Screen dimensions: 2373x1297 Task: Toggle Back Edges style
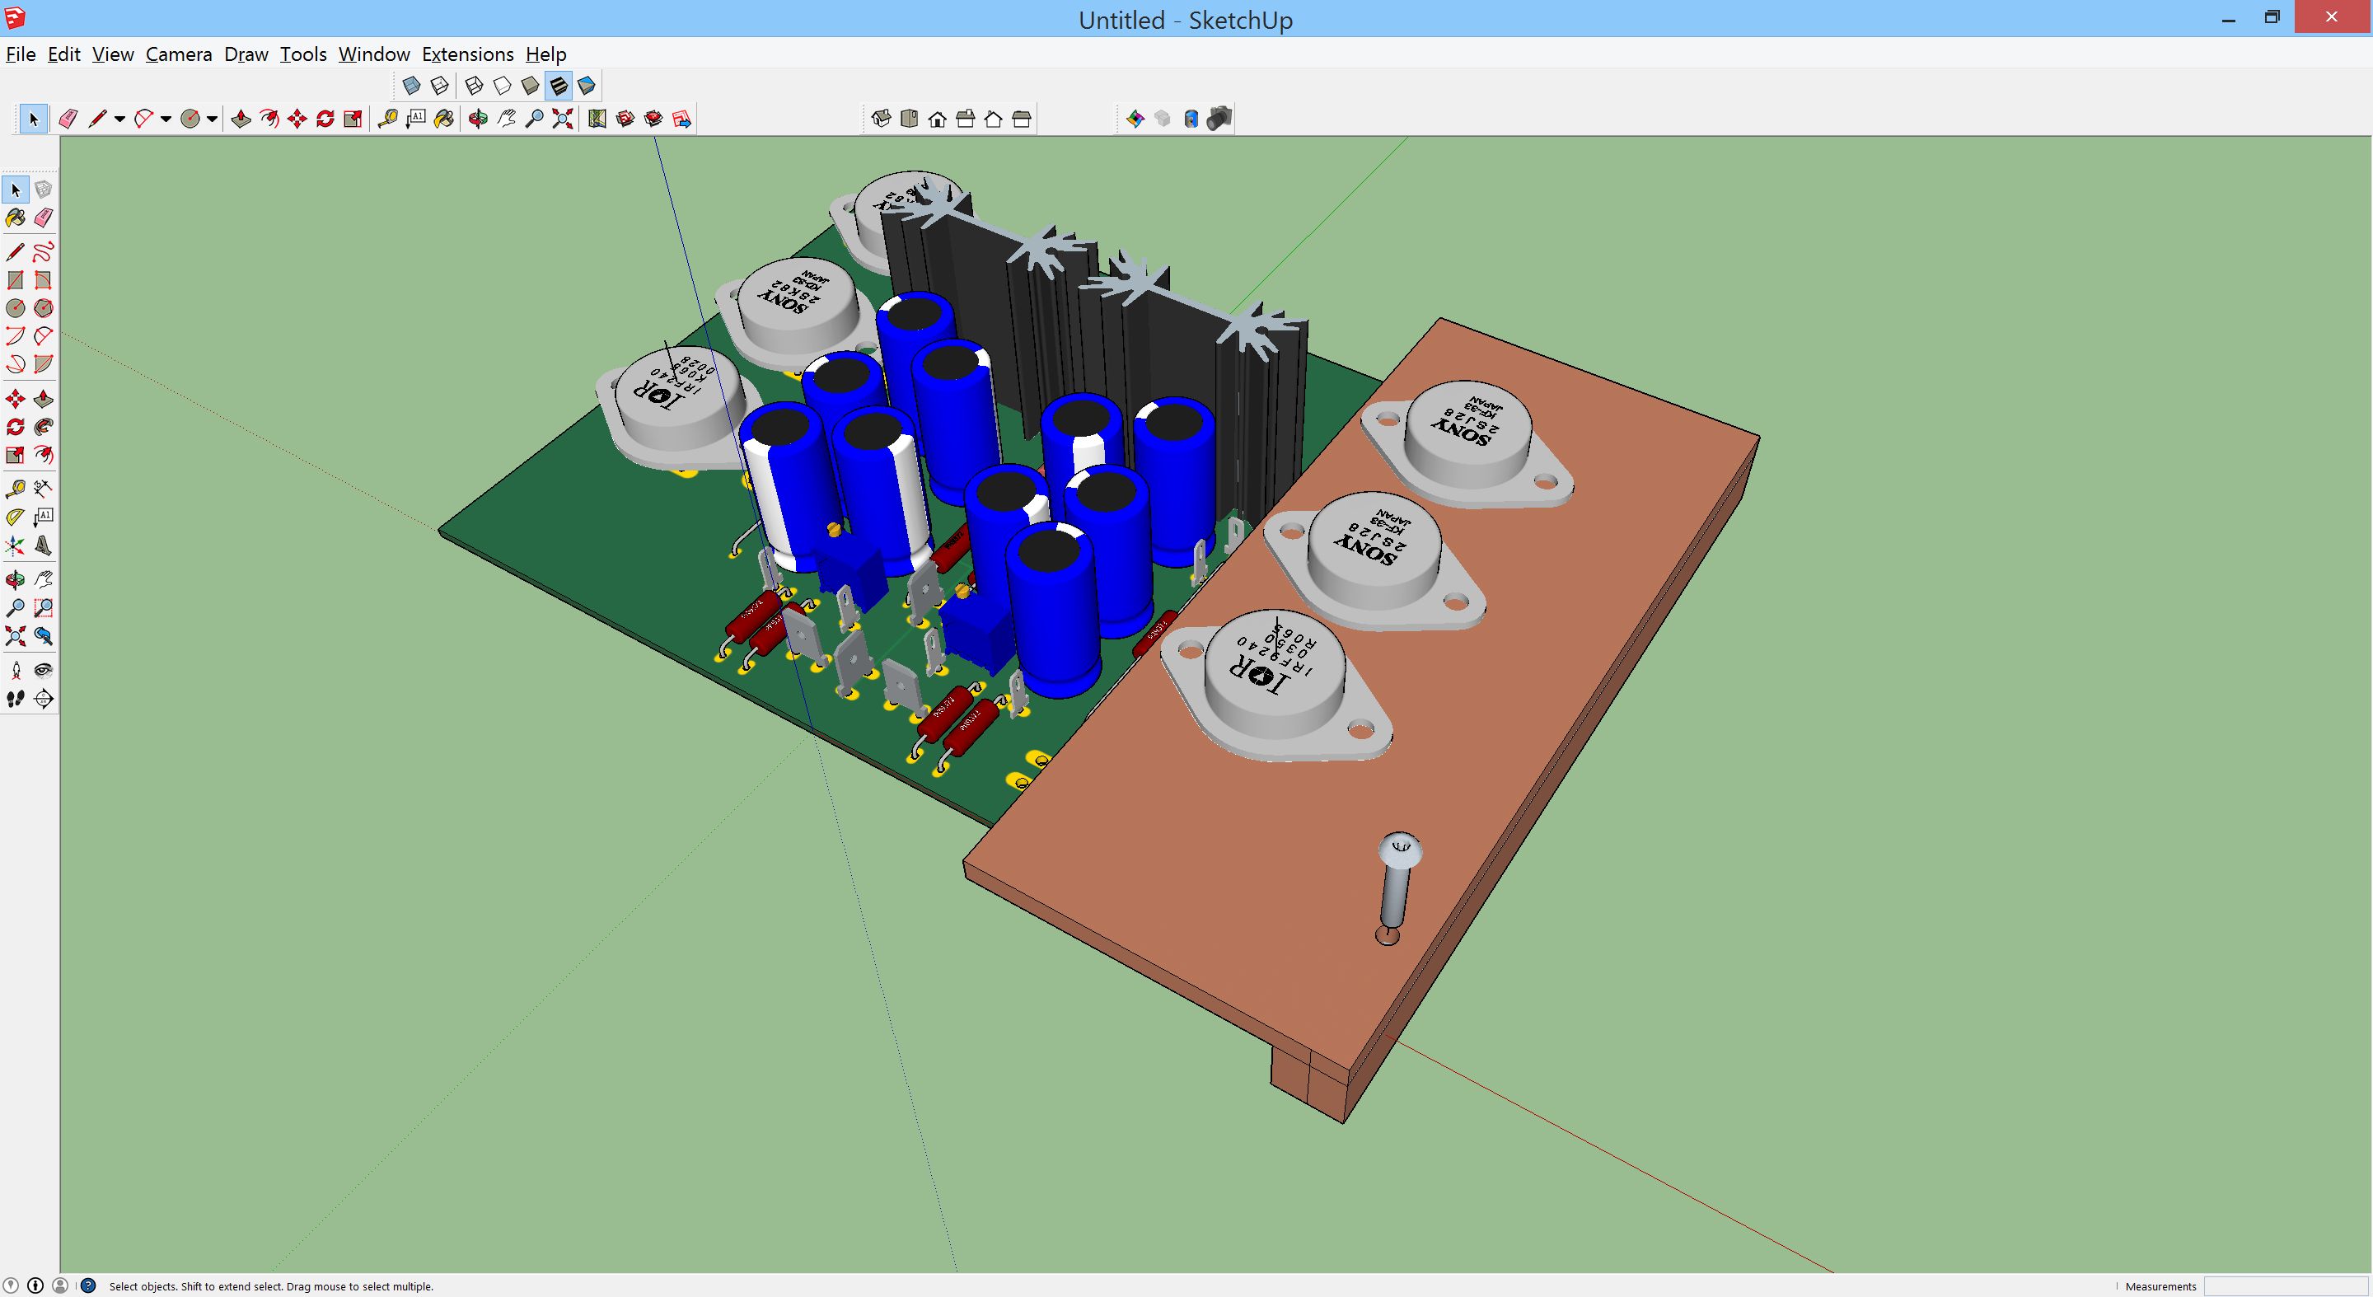coord(440,86)
